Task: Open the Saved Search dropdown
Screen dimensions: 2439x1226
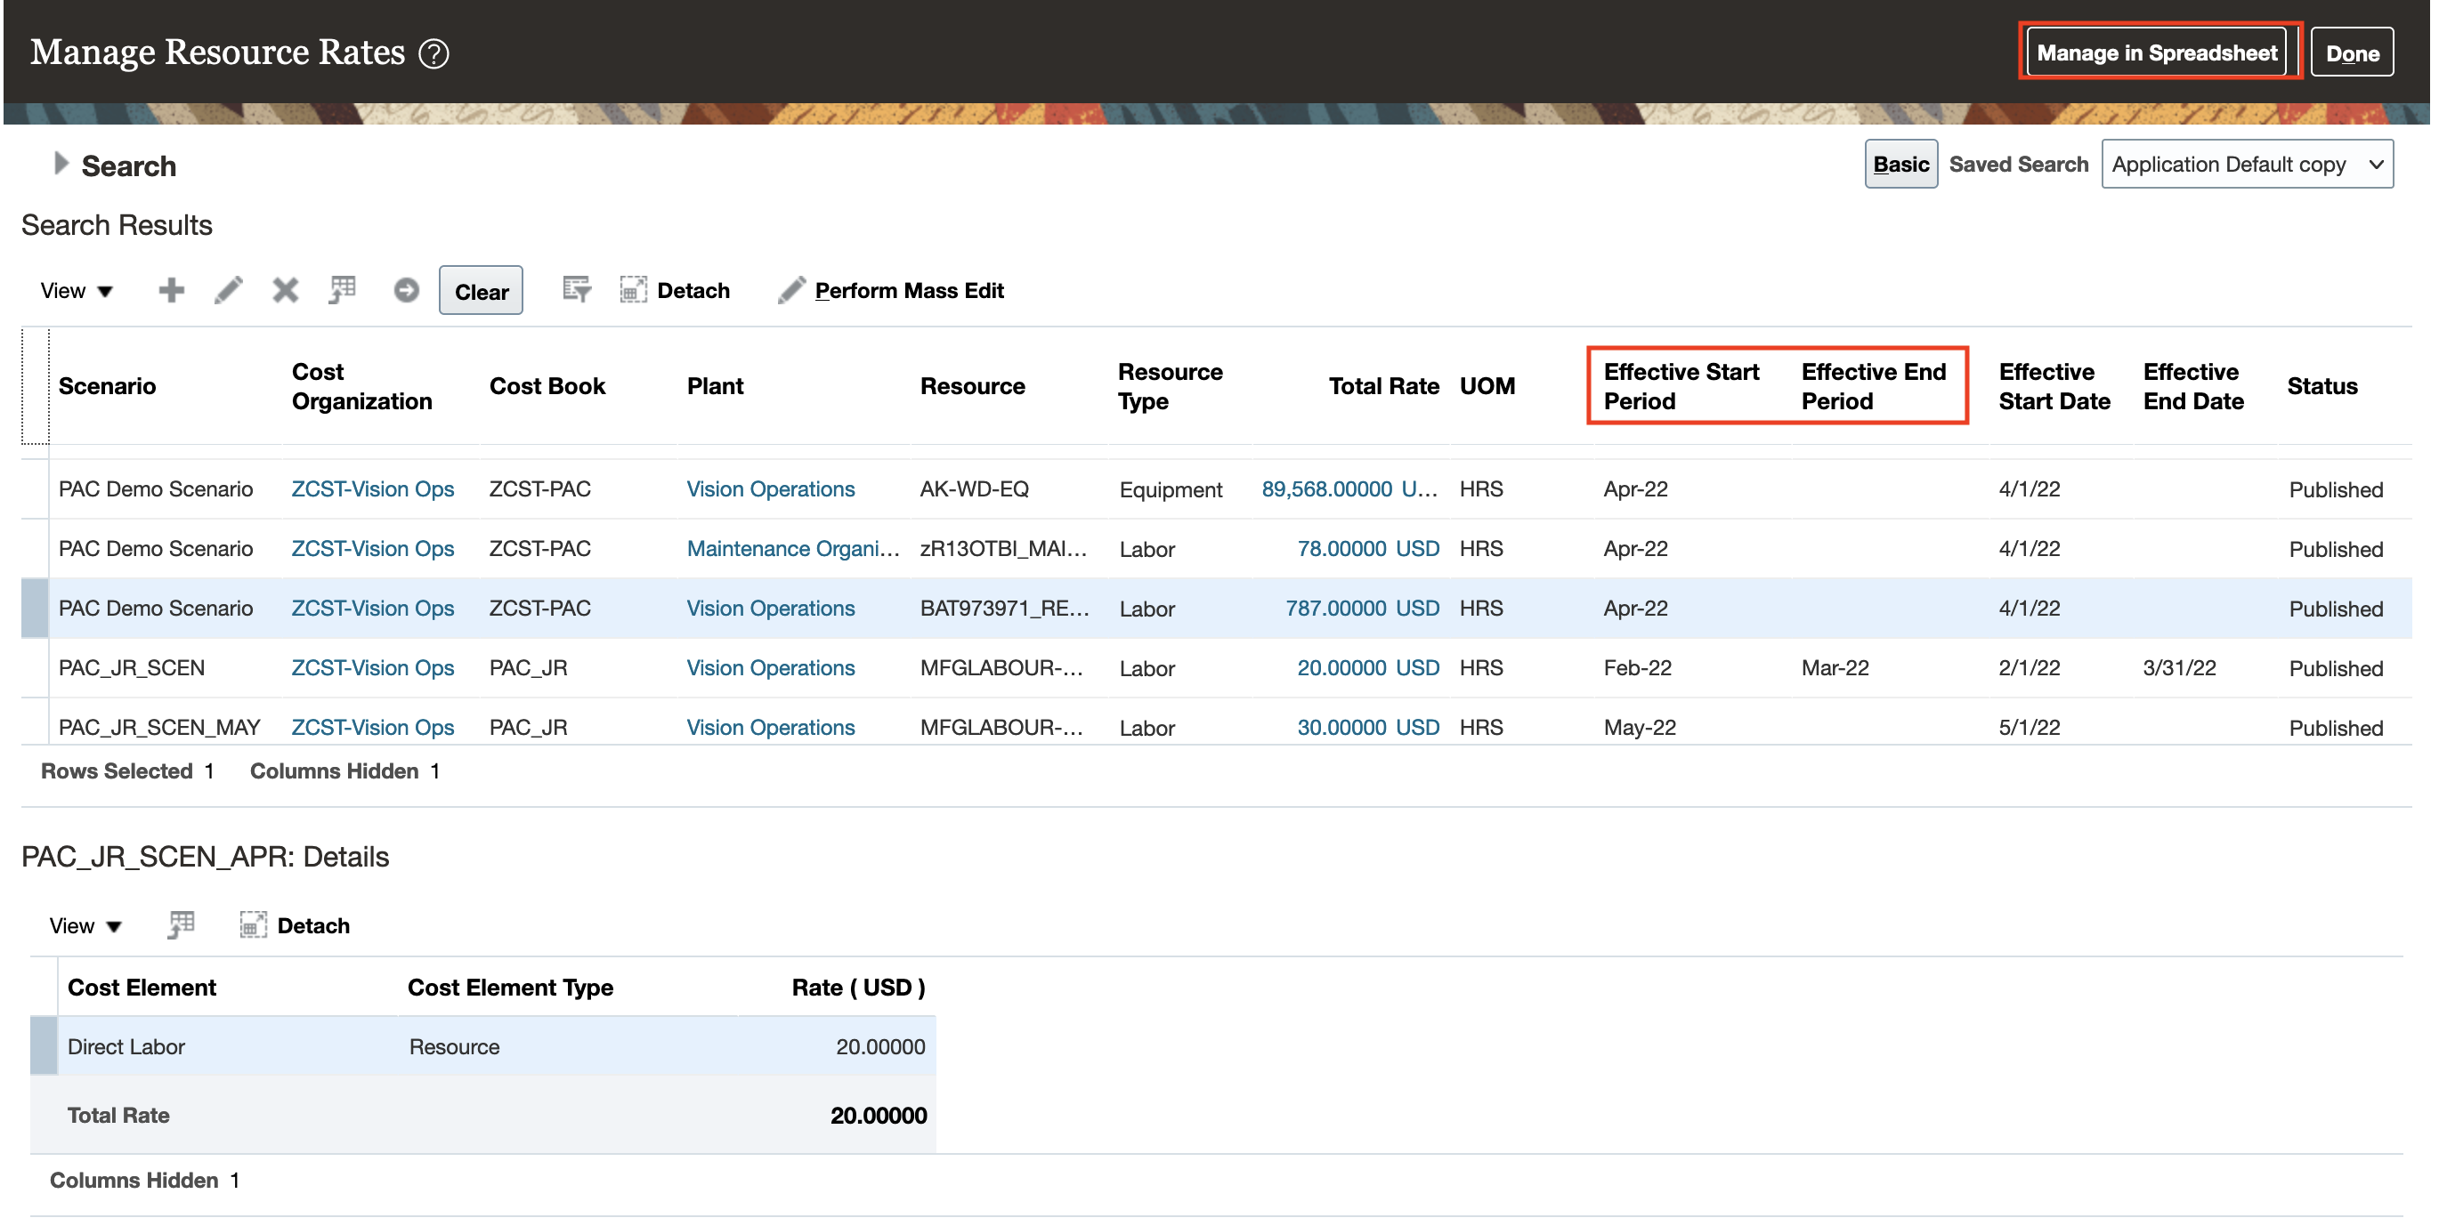Action: (2246, 165)
